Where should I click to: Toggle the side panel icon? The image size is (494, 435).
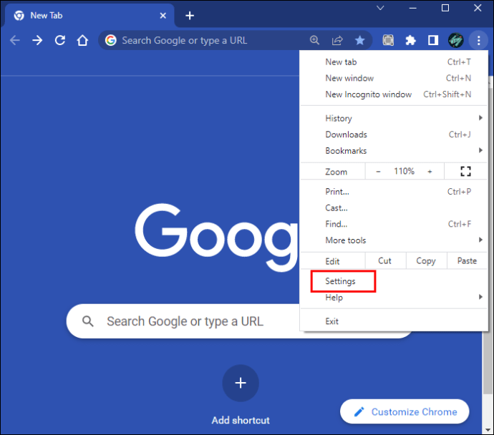coord(433,40)
